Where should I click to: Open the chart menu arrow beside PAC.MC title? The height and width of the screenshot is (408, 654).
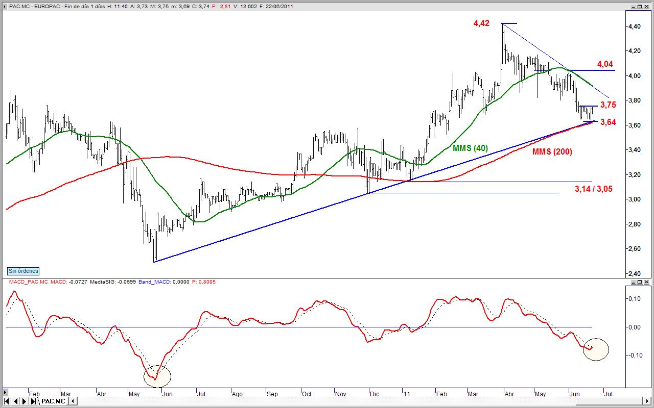(x=5, y=6)
